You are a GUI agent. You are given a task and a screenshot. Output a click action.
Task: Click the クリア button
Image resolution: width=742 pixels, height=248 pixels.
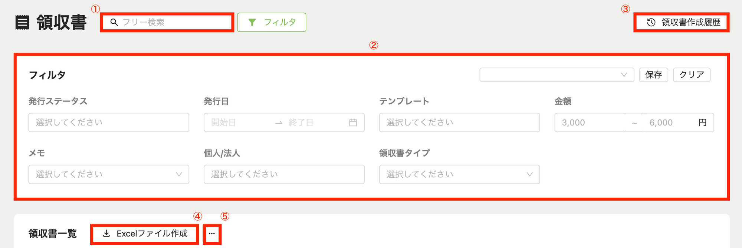pos(692,75)
